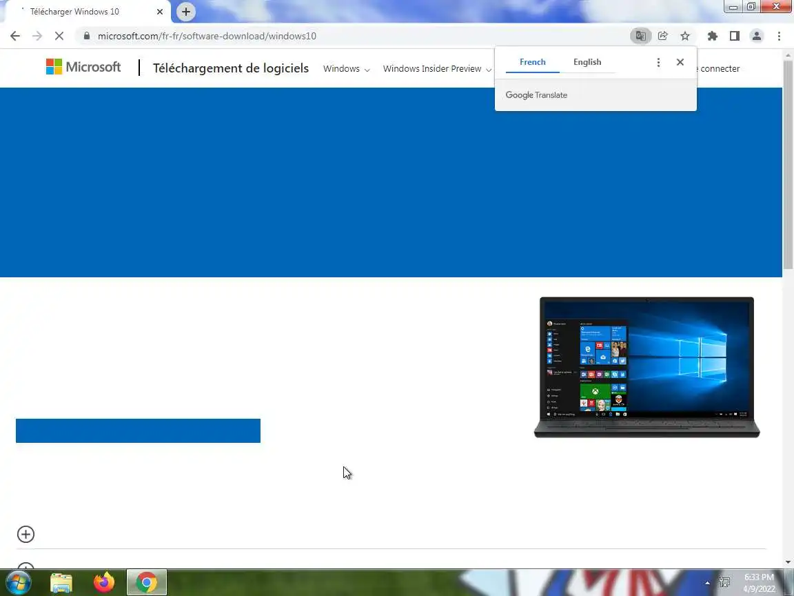Launch Firefox from the taskbar
Image resolution: width=794 pixels, height=596 pixels.
104,583
